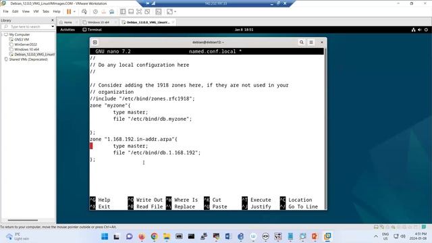
Task: Select Windows 10 x64 in the library
Action: click(x=26, y=49)
